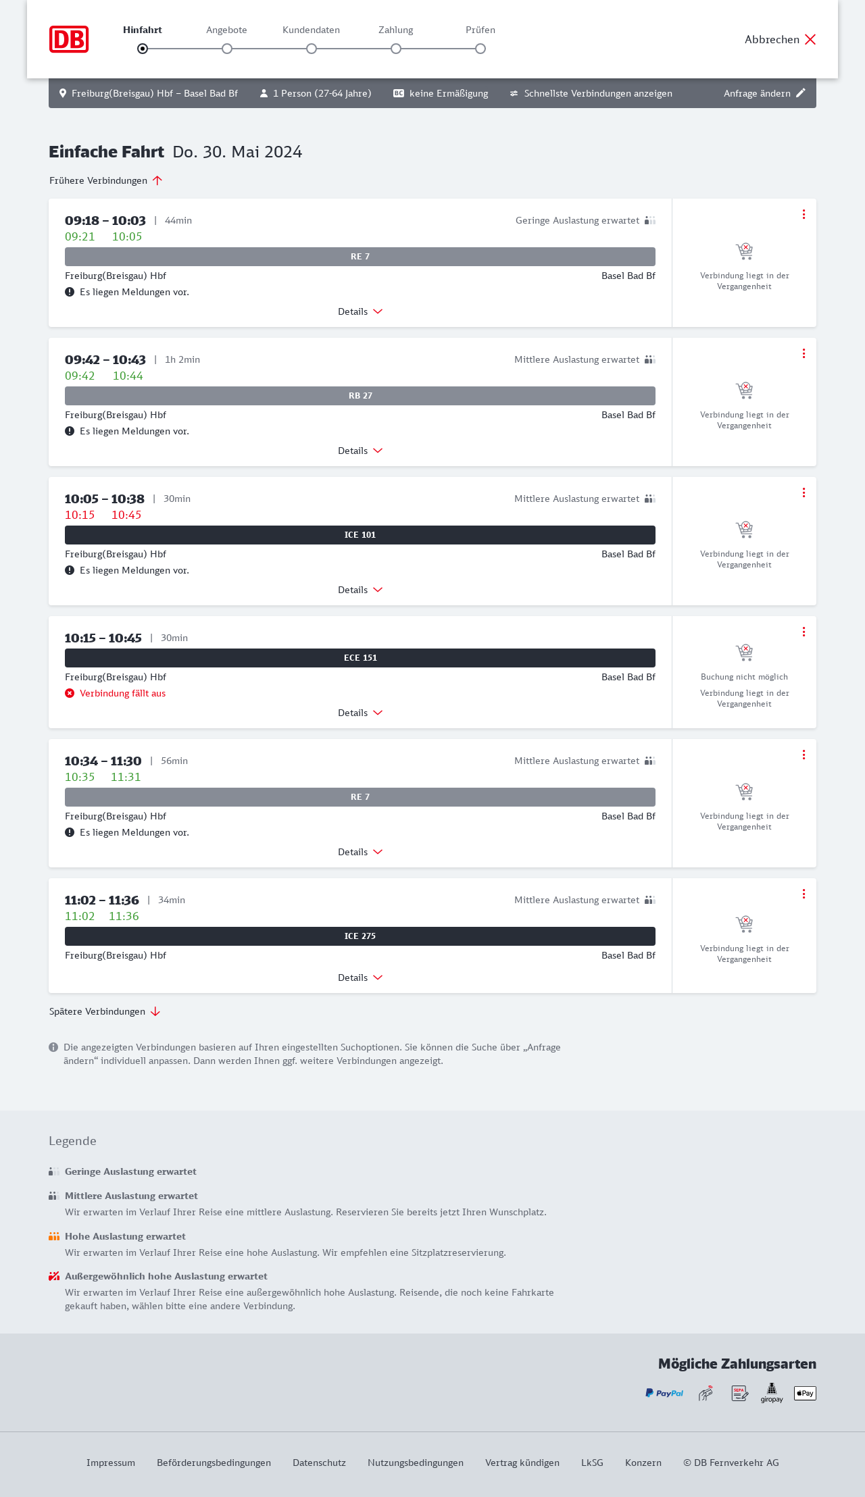Click the Apple Pay payment icon

pos(805,1393)
